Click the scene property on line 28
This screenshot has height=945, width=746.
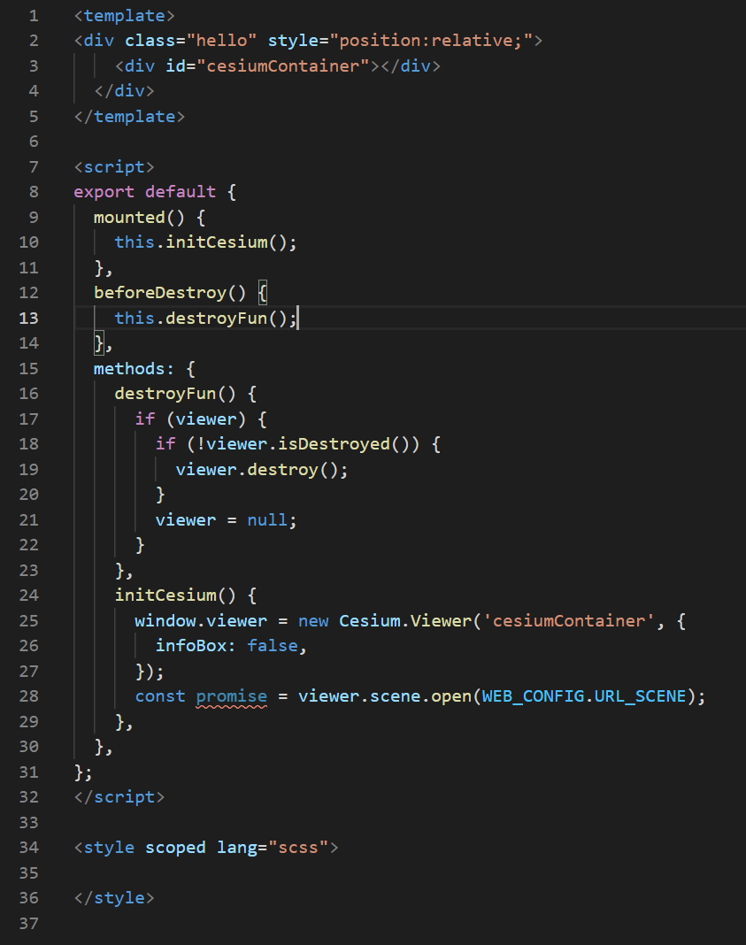click(x=395, y=696)
